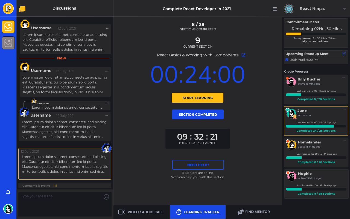This screenshot has width=350, height=219.
Task: Click the stopwatch icon in Learning Tracker
Action: [x=179, y=212]
